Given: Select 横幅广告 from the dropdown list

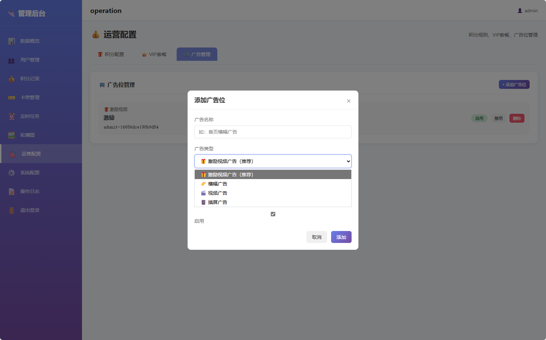Looking at the screenshot, I should click(x=218, y=184).
